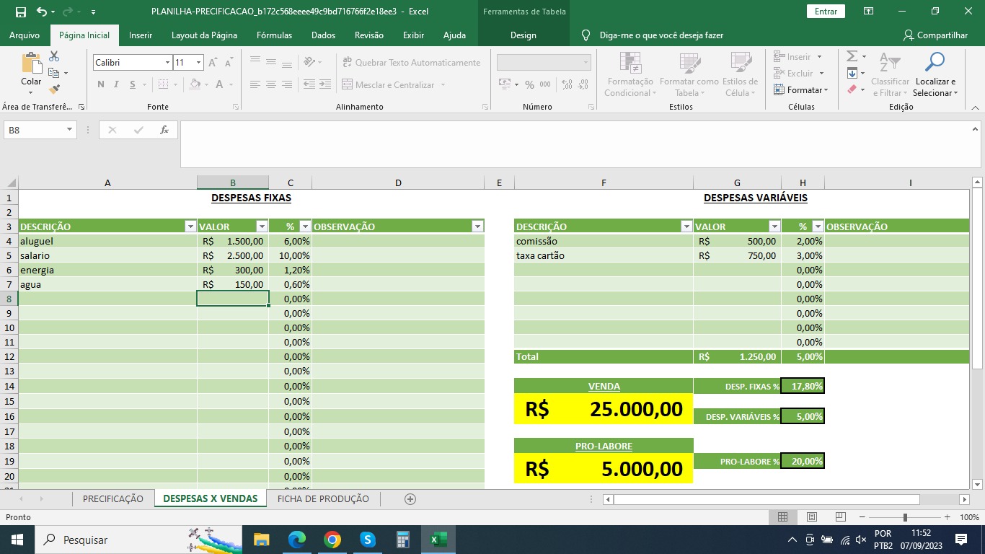This screenshot has height=554, width=985.
Task: Click the fill color paint bucket
Action: (195, 84)
